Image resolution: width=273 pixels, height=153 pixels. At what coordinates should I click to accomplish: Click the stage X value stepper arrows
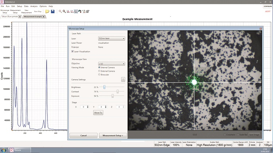pos(88,107)
